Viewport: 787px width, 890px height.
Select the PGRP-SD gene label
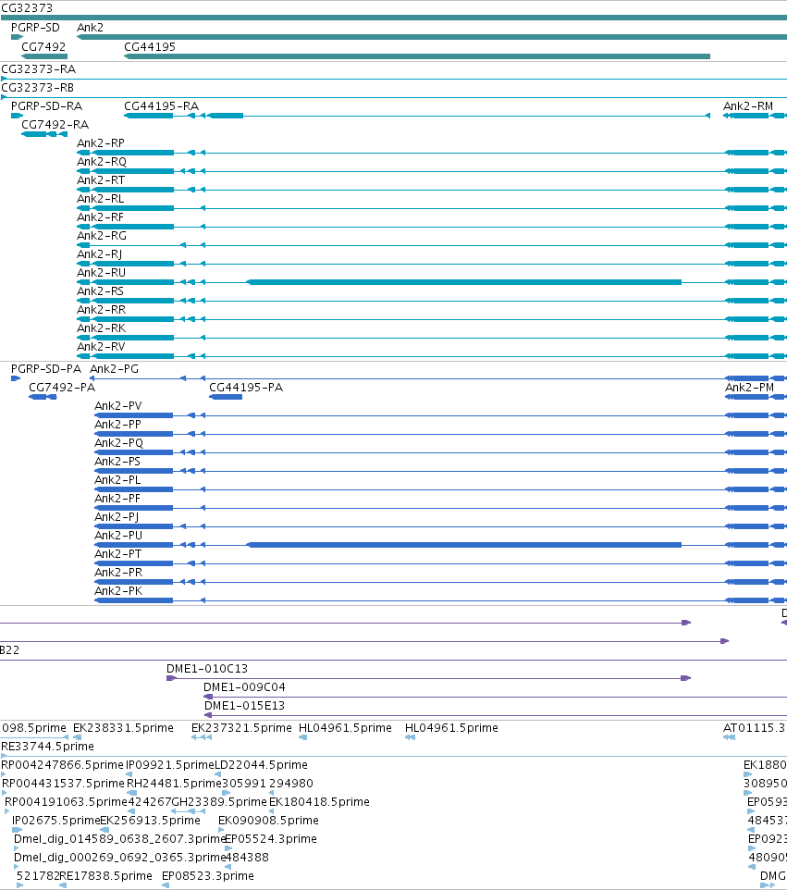(35, 27)
